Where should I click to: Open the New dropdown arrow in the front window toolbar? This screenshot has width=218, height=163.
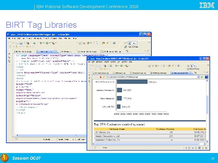point(93,66)
